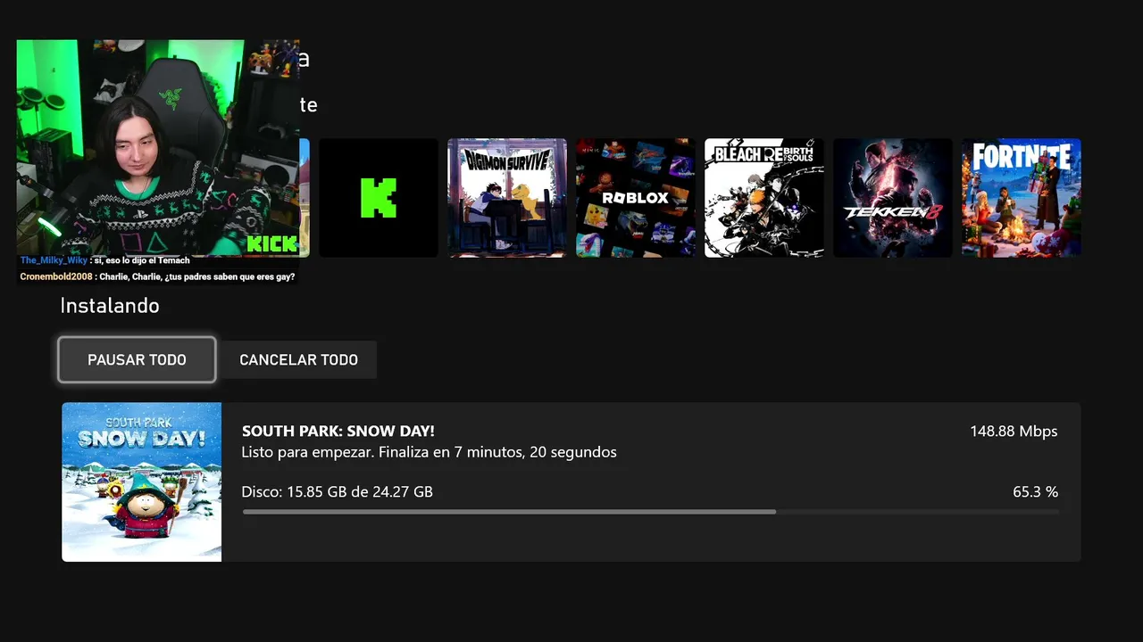Click the Listo para empezar status text
Viewport: 1143px width, 642px height.
pos(429,452)
